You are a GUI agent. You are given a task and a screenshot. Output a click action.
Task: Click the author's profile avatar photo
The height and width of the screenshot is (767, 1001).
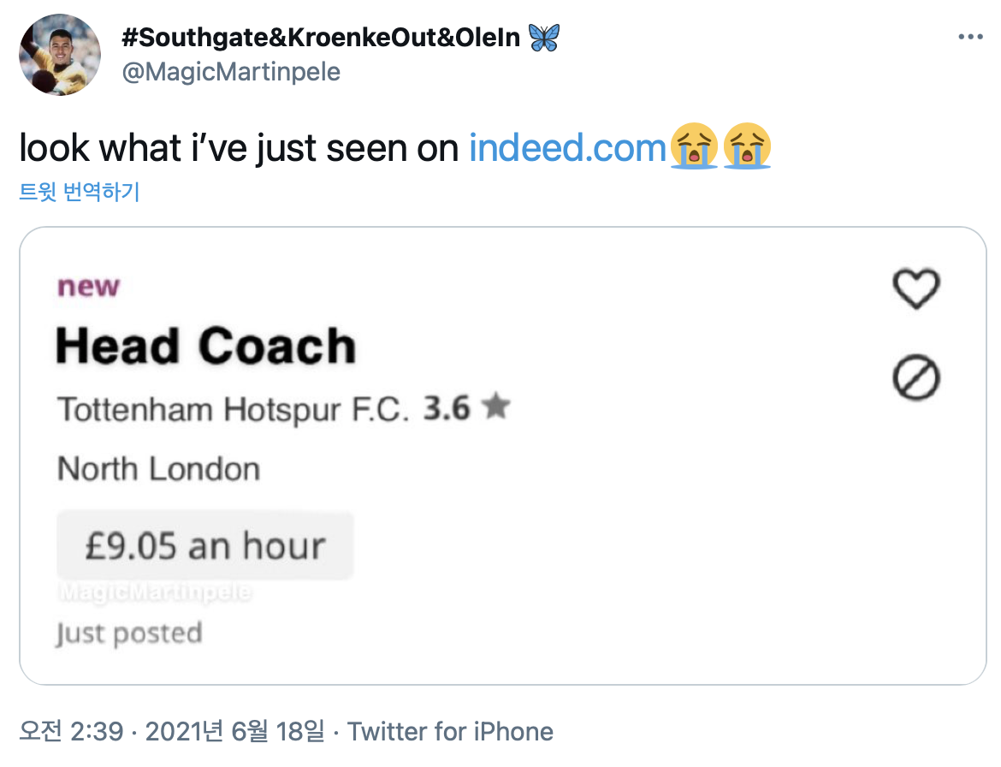60,55
